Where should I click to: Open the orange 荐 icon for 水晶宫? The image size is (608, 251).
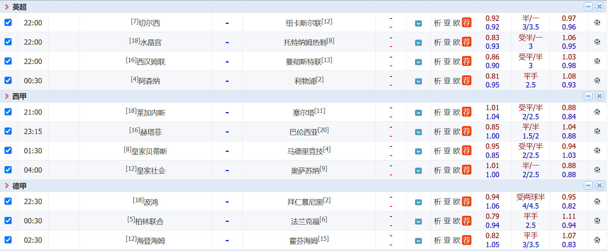click(x=466, y=42)
